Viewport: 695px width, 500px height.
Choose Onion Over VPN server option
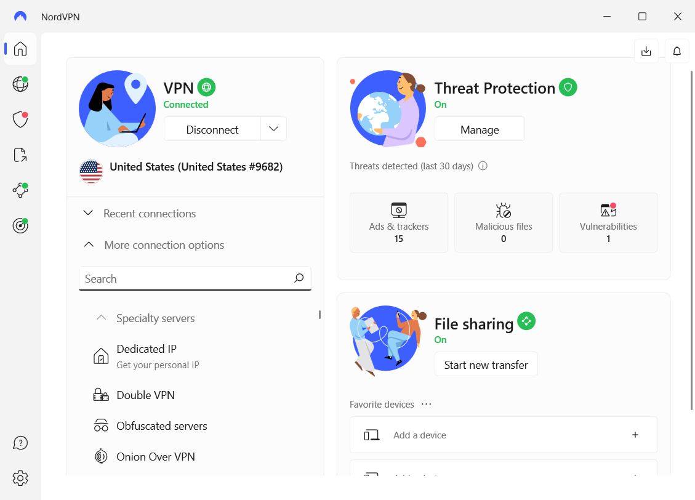(154, 456)
